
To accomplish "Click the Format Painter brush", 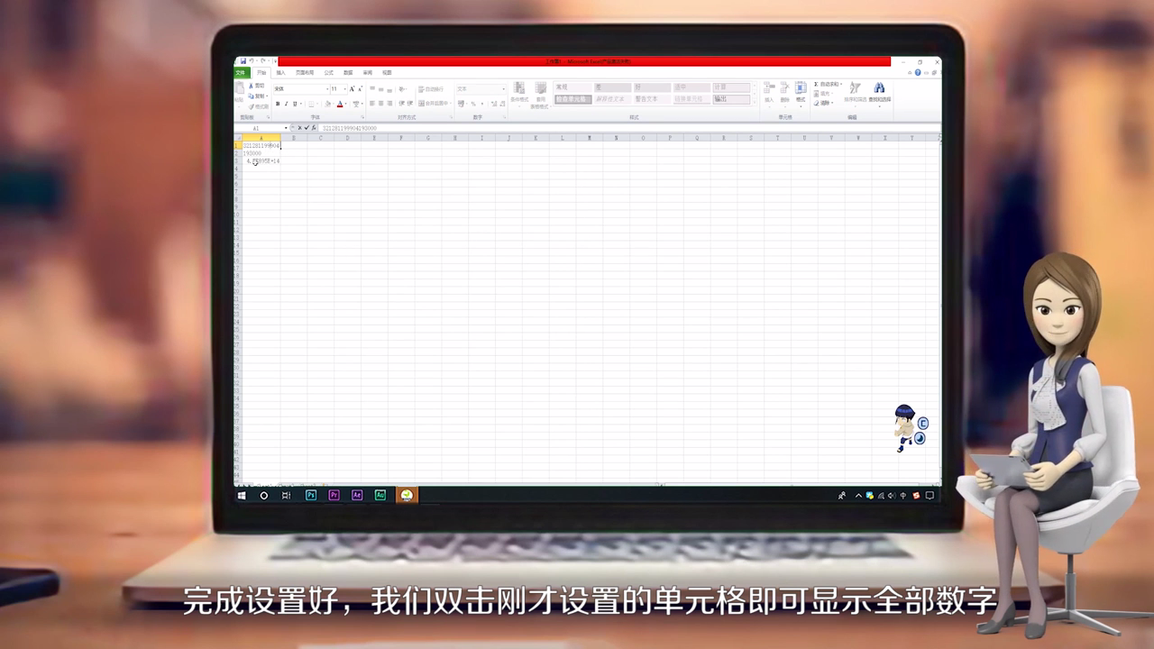I will point(258,106).
